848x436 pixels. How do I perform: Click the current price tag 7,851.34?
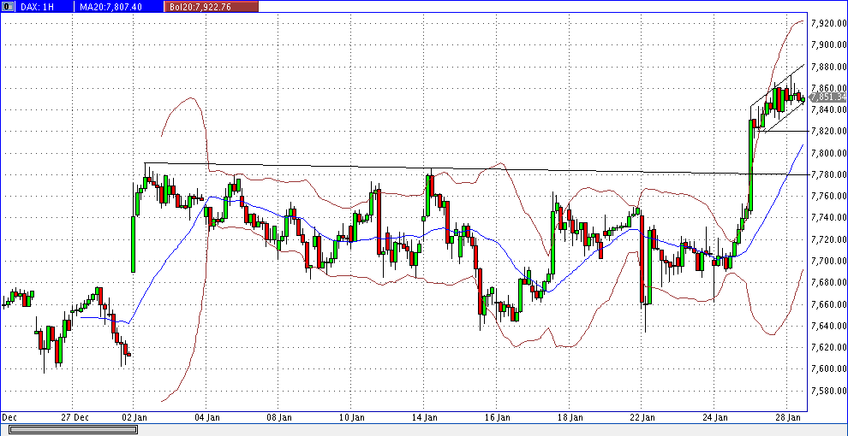pos(828,97)
